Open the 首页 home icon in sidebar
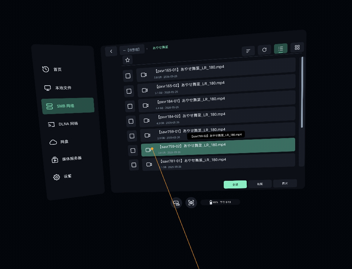 click(46, 69)
